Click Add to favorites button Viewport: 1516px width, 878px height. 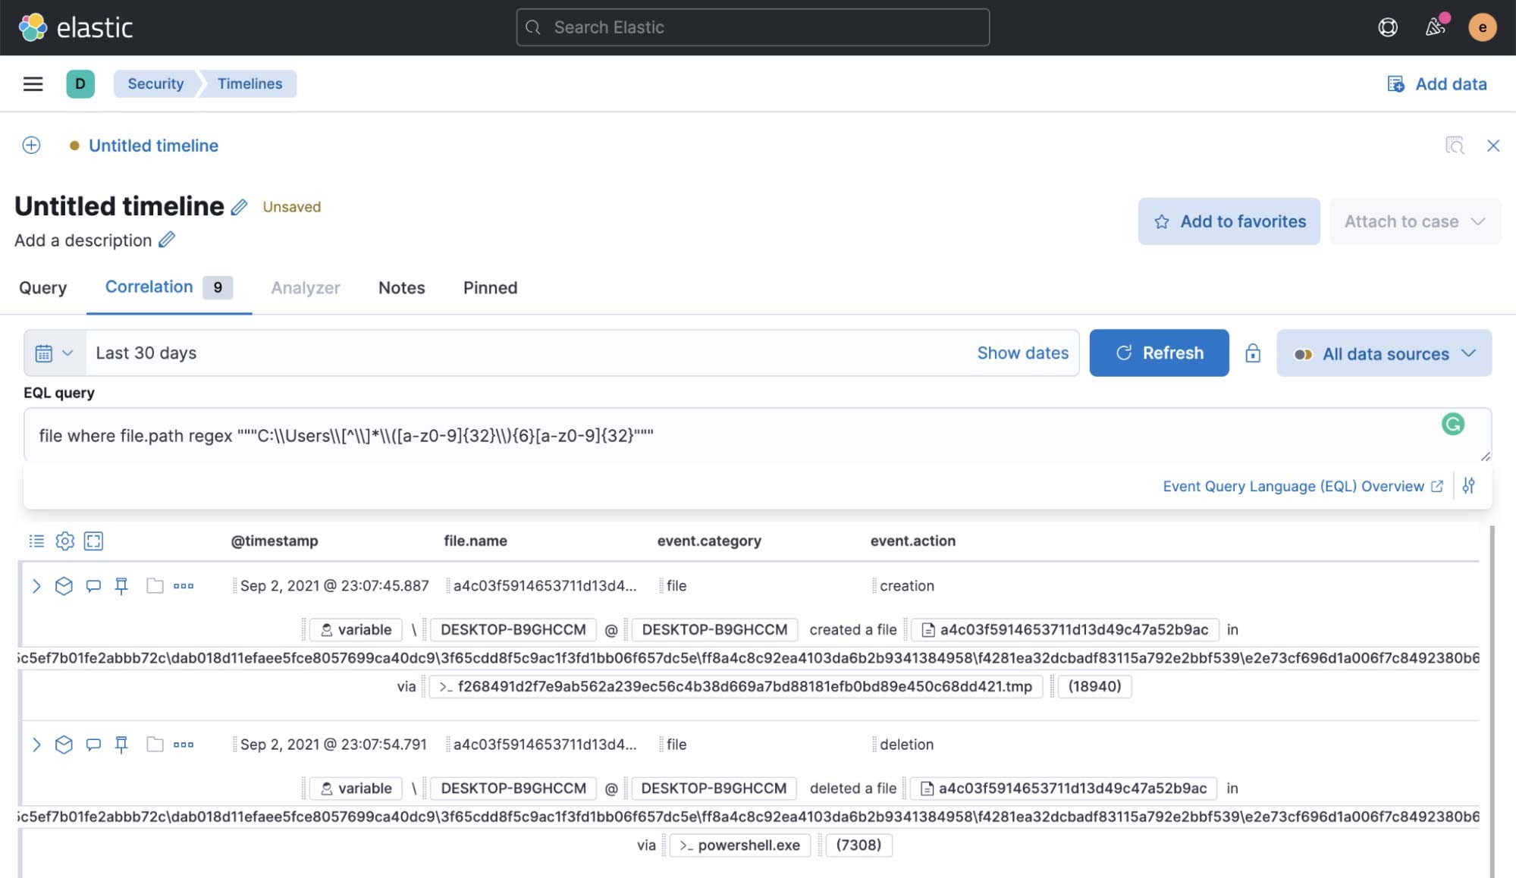[x=1229, y=221]
